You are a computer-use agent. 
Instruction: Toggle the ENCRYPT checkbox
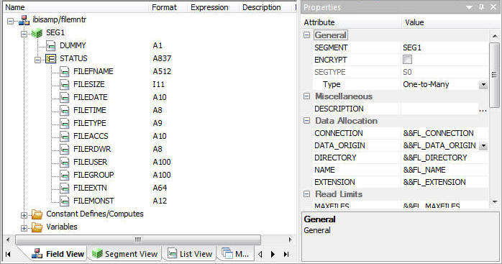pyautogui.click(x=407, y=60)
